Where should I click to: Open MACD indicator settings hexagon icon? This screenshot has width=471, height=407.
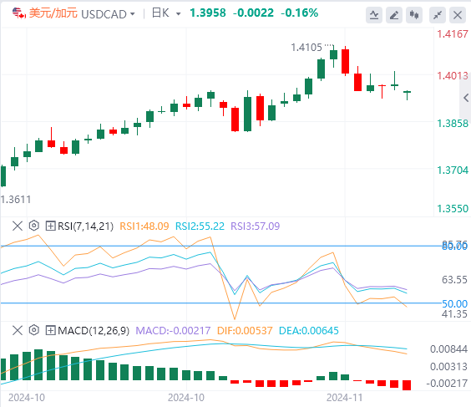[x=34, y=330]
